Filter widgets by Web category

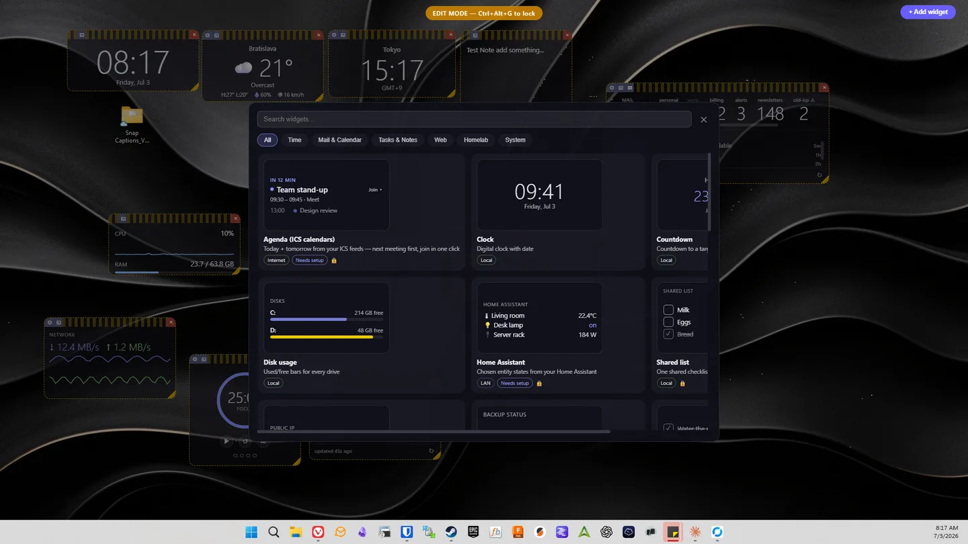pyautogui.click(x=440, y=140)
